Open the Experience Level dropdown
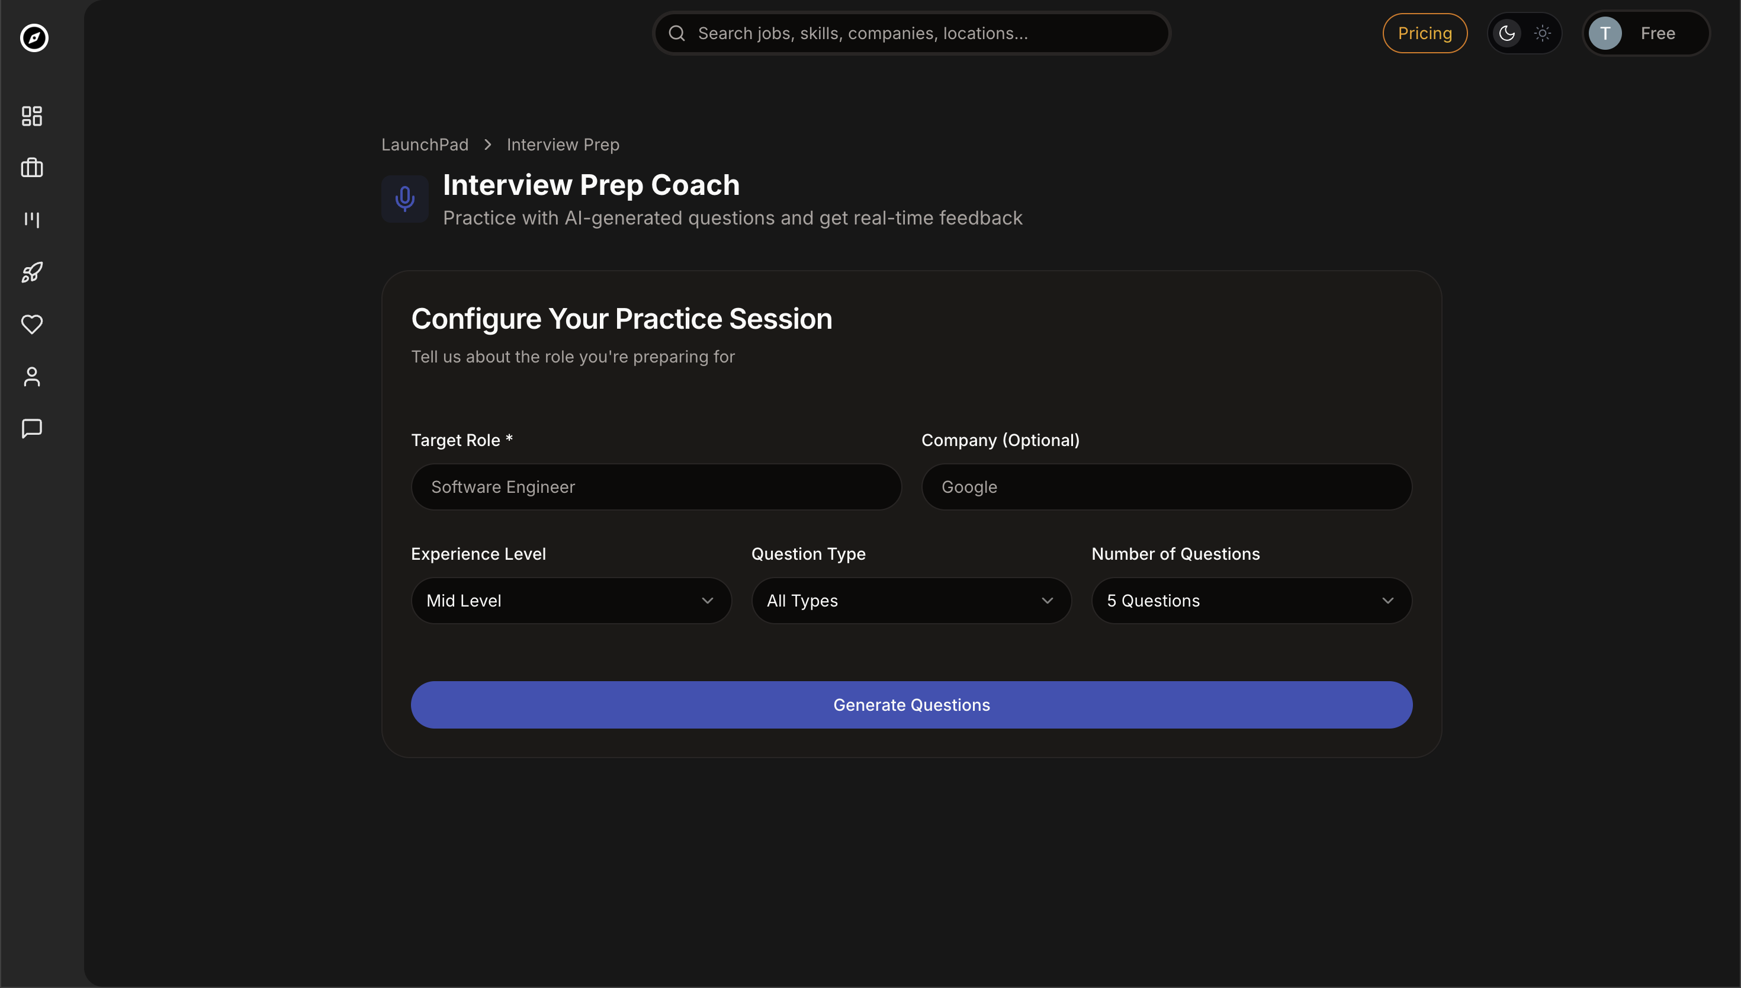1741x988 pixels. [x=570, y=600]
